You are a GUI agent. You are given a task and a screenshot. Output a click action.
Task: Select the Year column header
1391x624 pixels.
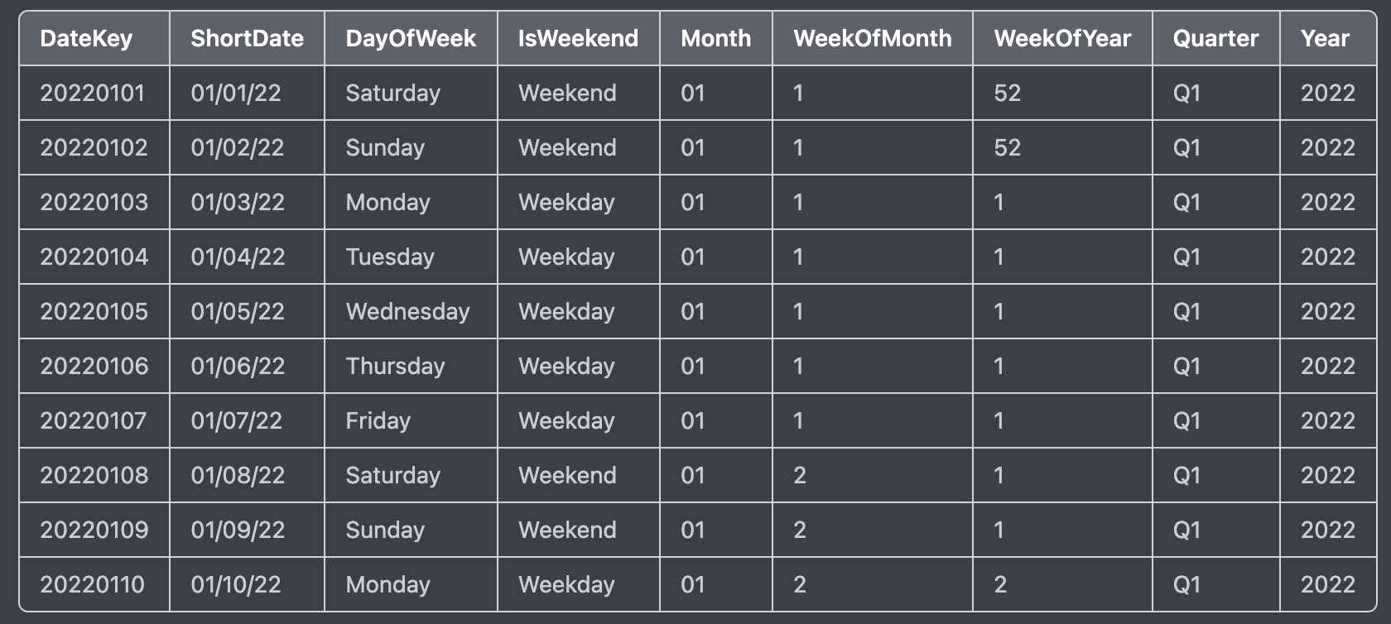tap(1325, 38)
